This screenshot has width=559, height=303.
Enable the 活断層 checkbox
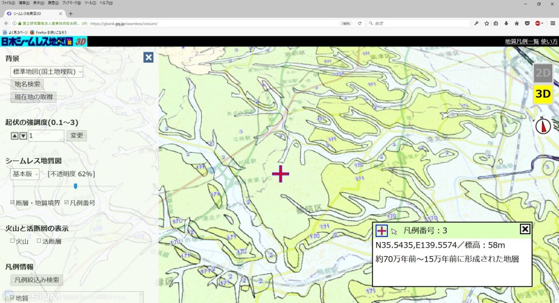pyautogui.click(x=39, y=241)
